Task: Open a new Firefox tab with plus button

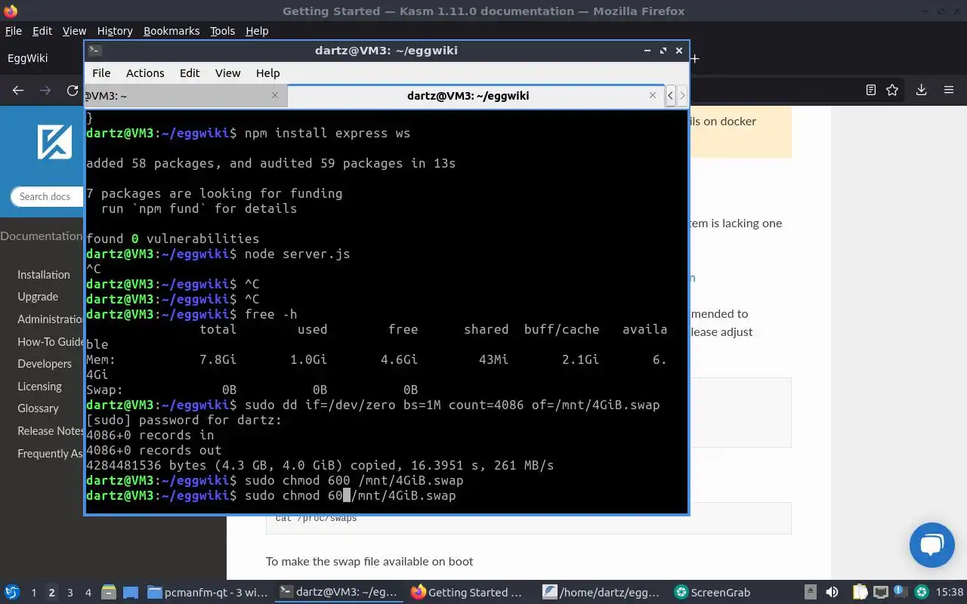Action: [695, 58]
